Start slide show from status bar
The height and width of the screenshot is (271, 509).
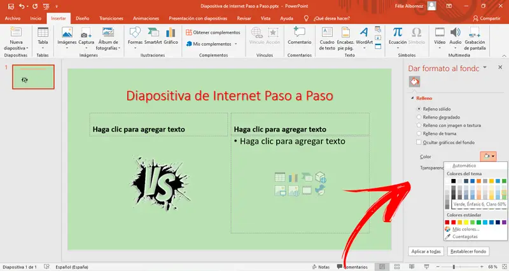pyautogui.click(x=426, y=267)
